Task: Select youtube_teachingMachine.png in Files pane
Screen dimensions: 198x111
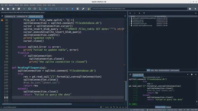Action: pos(142,26)
